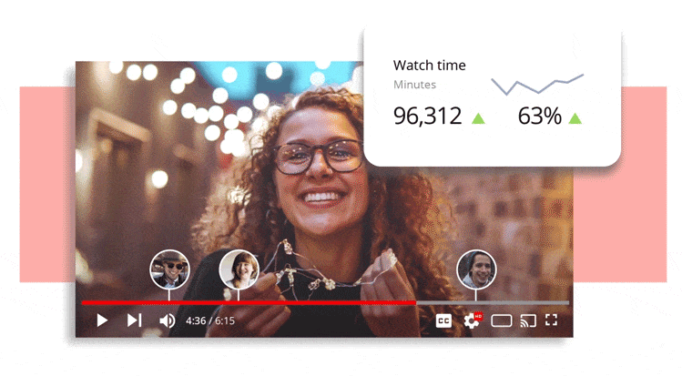Click the 4:36 / 6:15 time display
This screenshot has width=682, height=376.
pos(210,321)
